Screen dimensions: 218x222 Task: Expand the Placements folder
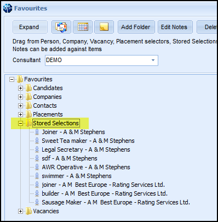click(20, 115)
